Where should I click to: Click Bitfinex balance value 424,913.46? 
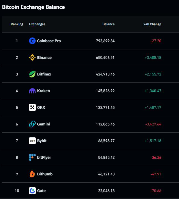click(105, 74)
